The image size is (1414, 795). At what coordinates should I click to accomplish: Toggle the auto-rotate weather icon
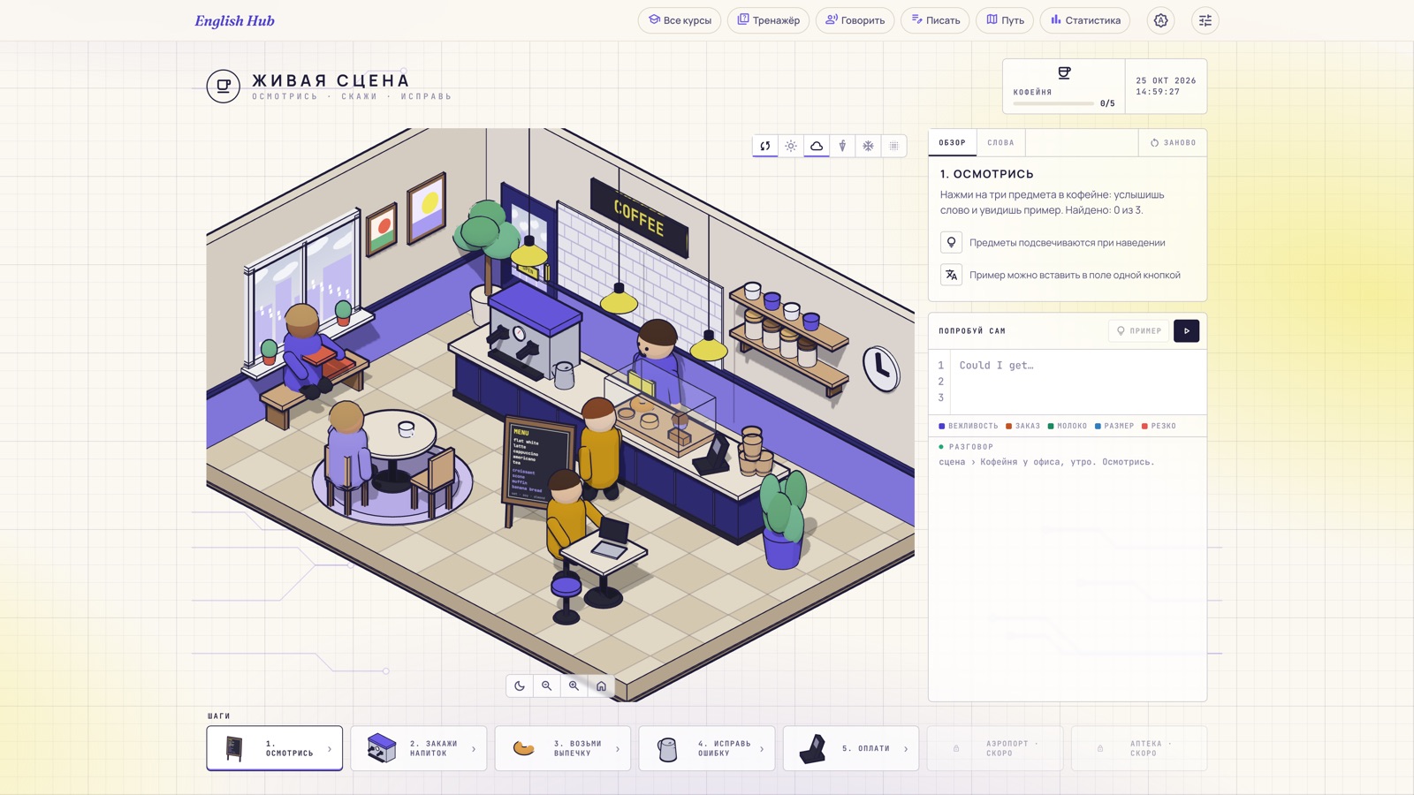(765, 146)
